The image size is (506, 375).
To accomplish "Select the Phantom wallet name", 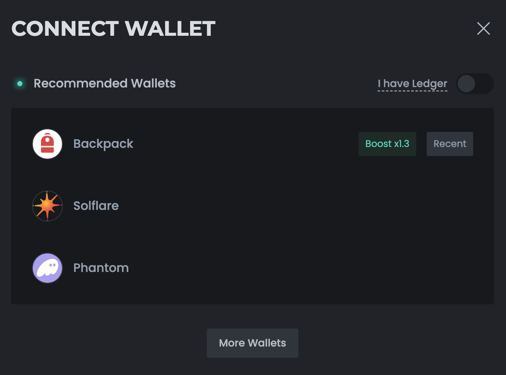I will [x=101, y=268].
